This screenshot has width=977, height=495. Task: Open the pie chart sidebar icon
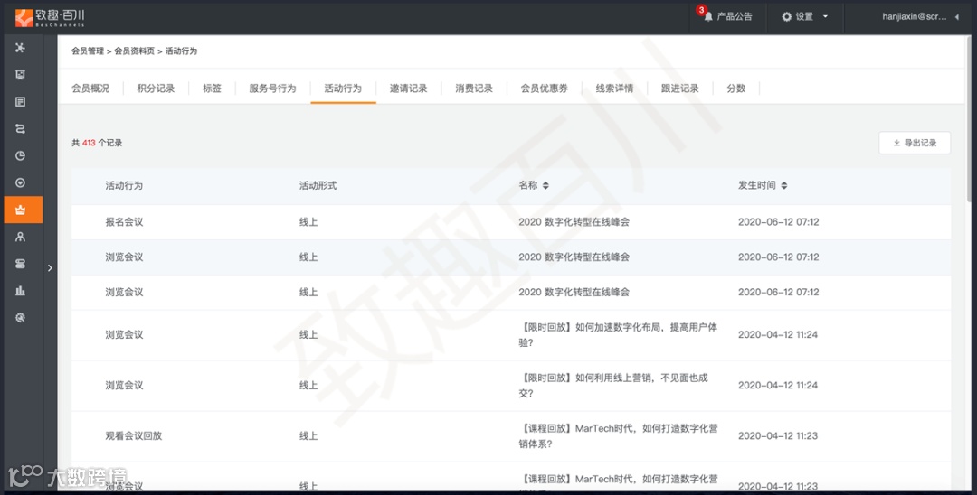pyautogui.click(x=20, y=156)
